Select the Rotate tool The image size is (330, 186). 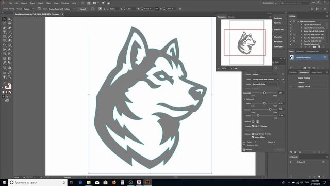pyautogui.click(x=4, y=45)
